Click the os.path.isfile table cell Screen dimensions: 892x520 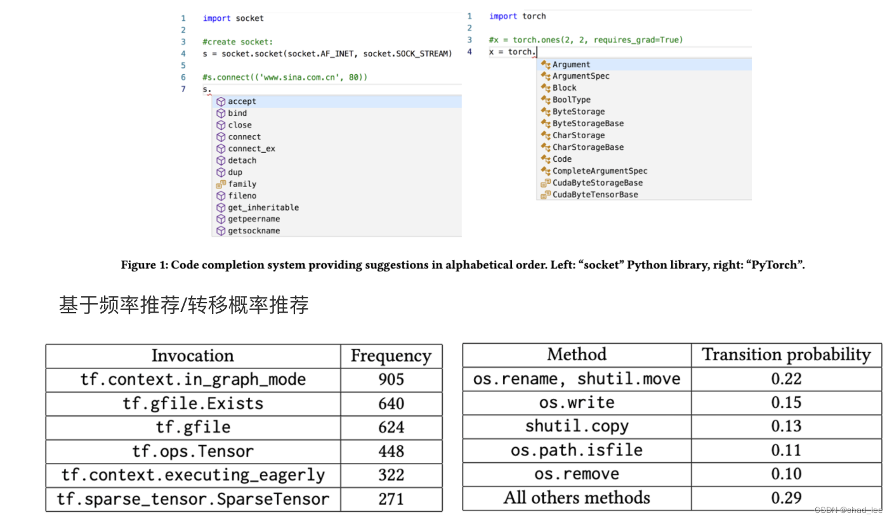577,450
